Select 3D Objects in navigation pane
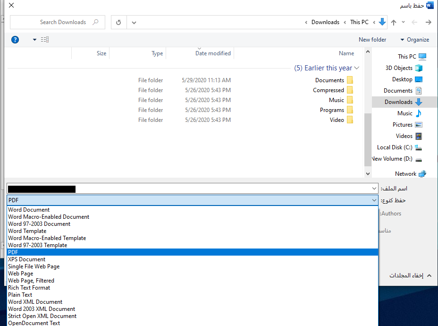The height and width of the screenshot is (326, 438). click(404, 68)
